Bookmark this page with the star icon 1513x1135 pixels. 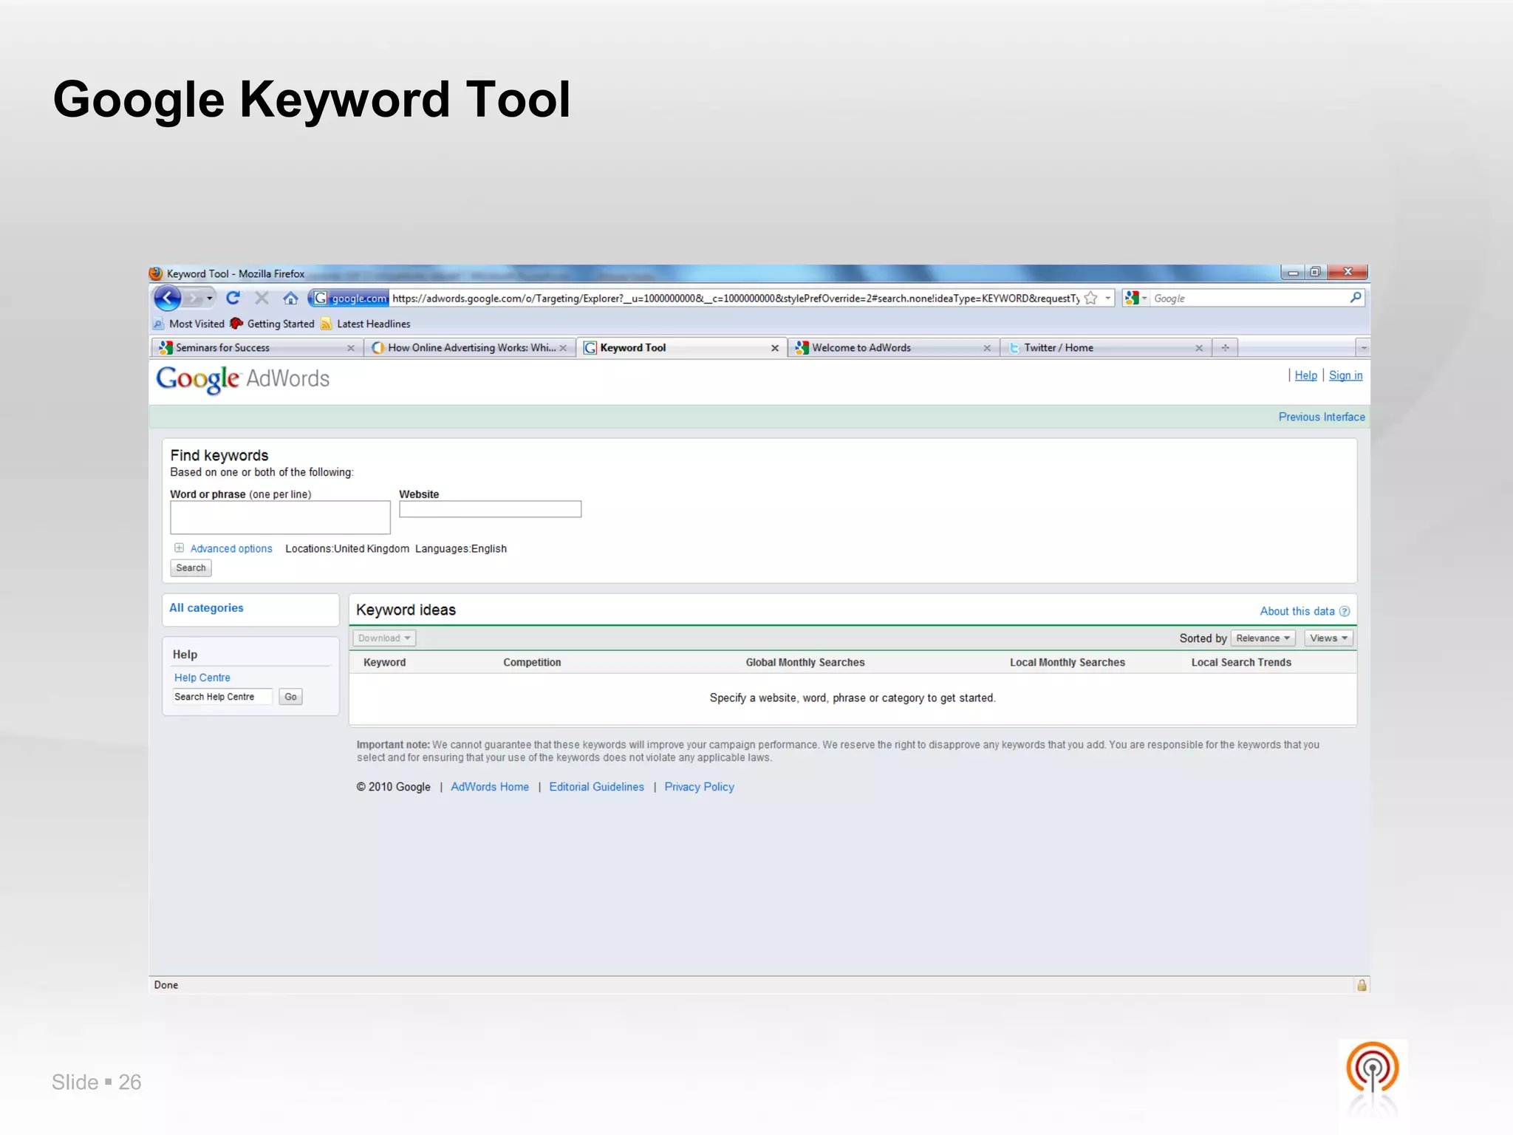point(1091,298)
